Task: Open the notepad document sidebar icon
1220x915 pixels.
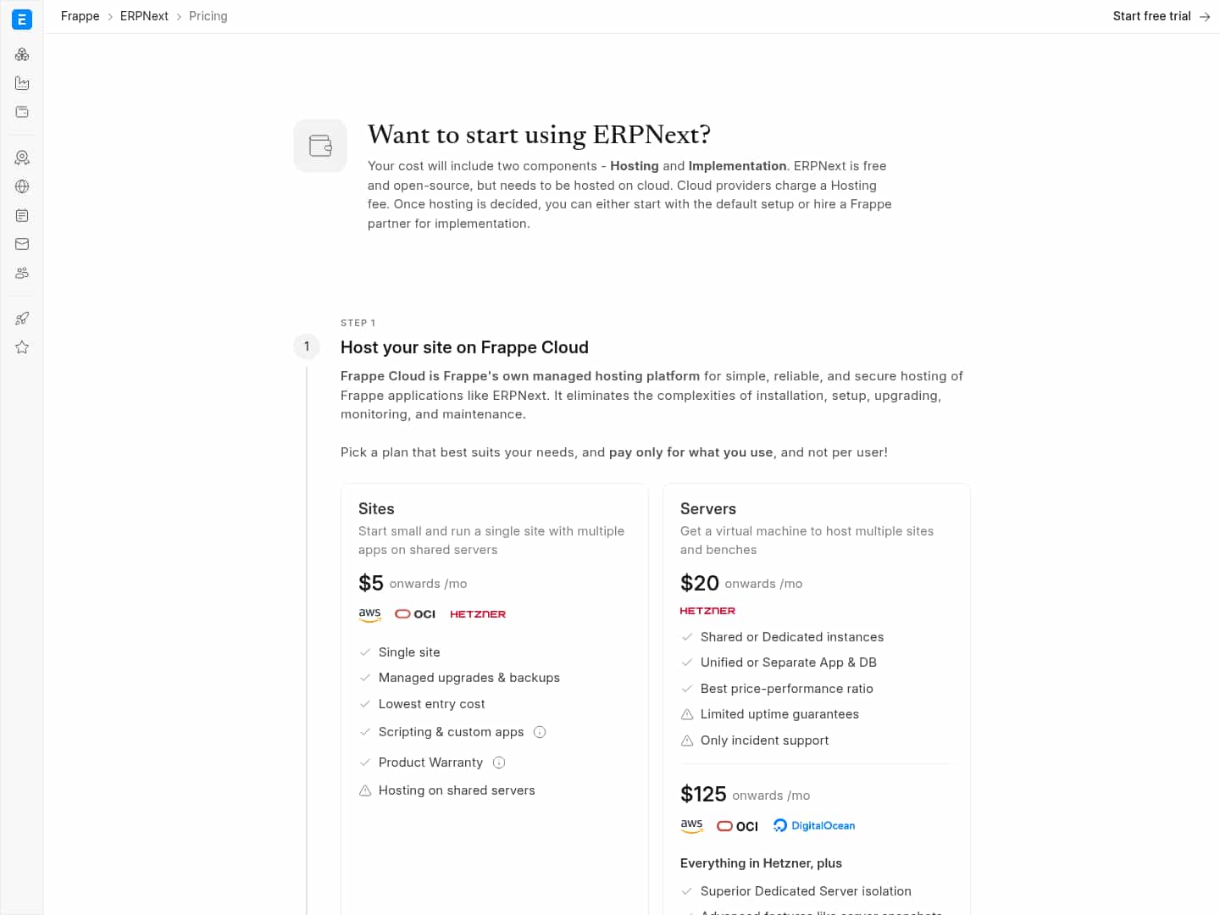Action: [22, 215]
